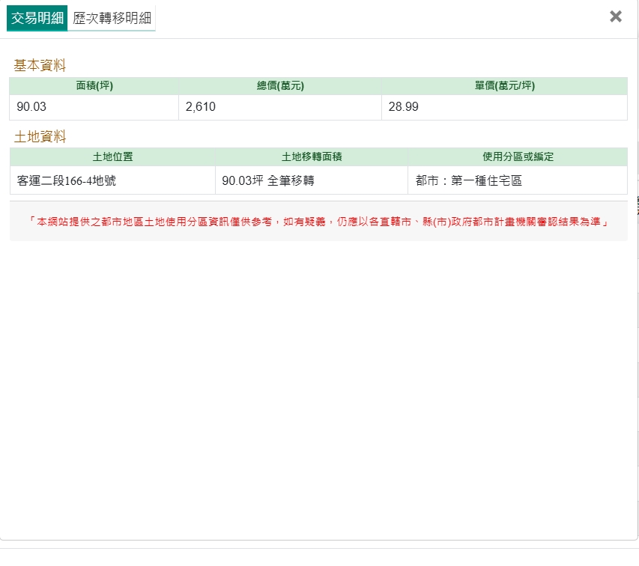Click the 面積(坪) column header
Image resolution: width=639 pixels, height=566 pixels.
[x=94, y=86]
